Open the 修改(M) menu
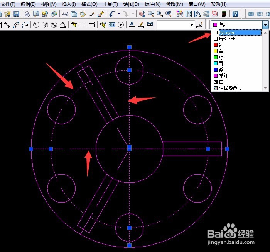Viewport: 270px width, 252px height. (x=175, y=4)
